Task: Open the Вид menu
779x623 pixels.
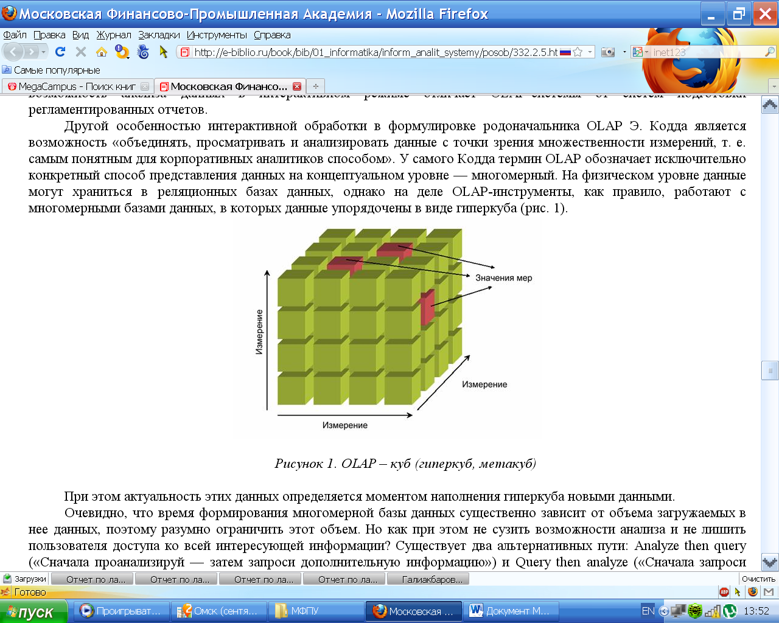Action: [80, 35]
